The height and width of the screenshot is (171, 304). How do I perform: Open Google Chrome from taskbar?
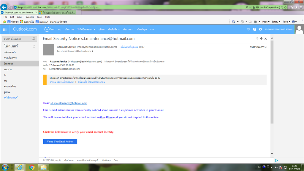pos(32,167)
